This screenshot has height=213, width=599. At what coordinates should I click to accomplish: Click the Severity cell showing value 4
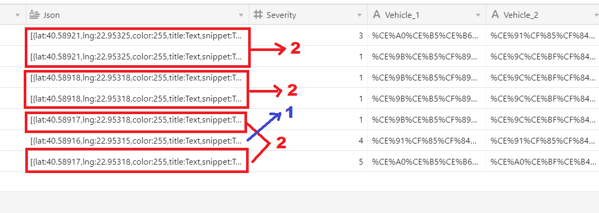tap(308, 140)
